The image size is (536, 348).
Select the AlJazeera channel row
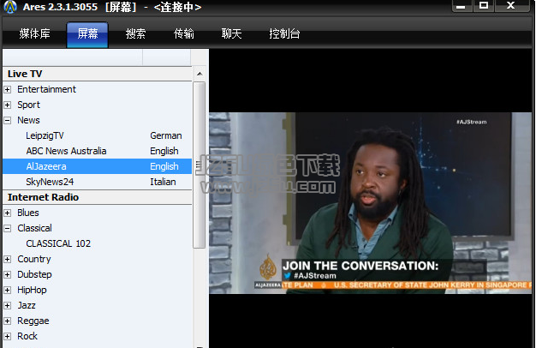[x=97, y=166]
